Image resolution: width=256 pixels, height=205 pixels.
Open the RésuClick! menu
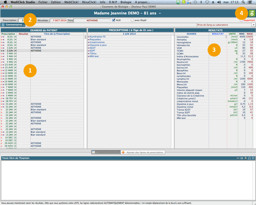(x=89, y=2)
